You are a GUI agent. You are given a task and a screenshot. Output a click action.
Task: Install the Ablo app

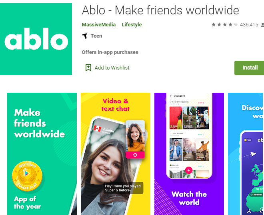point(249,68)
